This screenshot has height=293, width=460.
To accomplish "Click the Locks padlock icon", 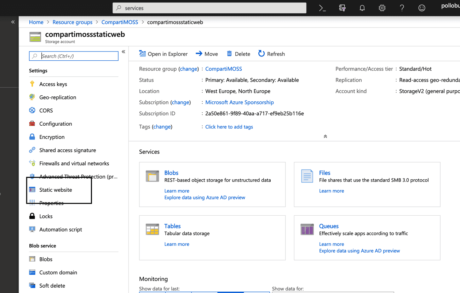I will (32, 216).
